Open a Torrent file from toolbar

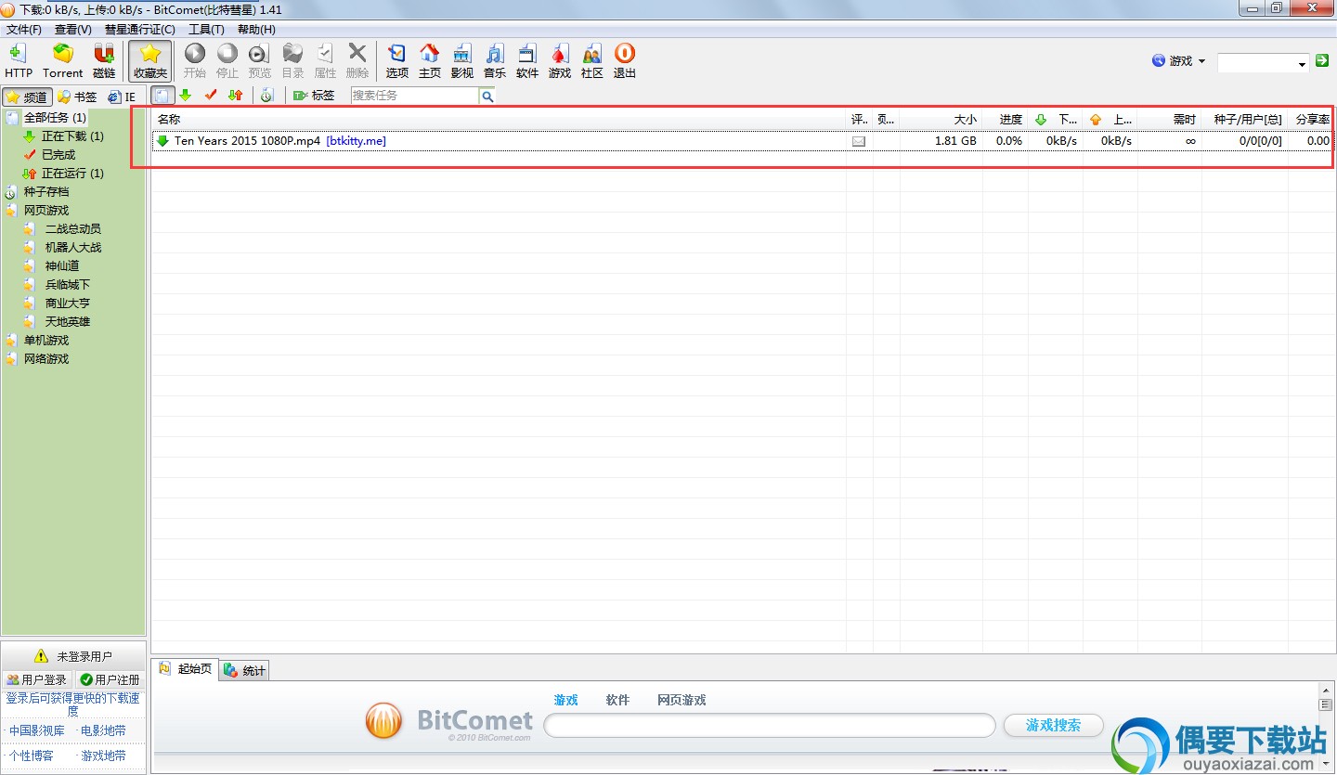(63, 60)
